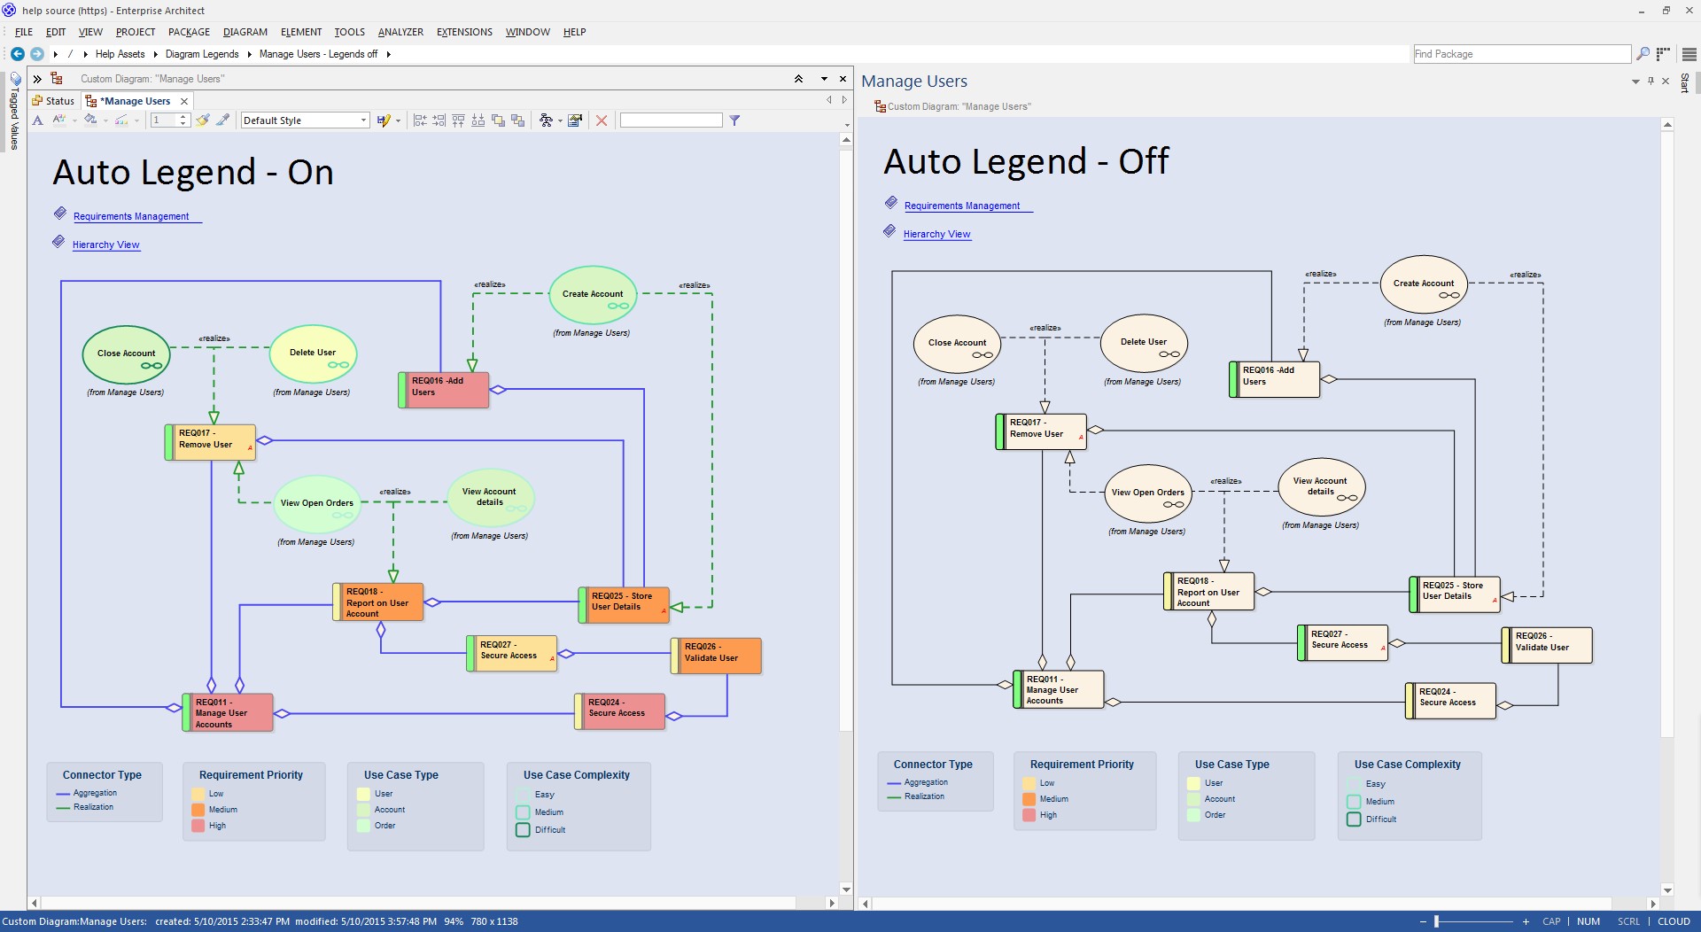Expand breadcrumb arrow after Manage Users - Legends off
This screenshot has width=1701, height=932.
coord(388,54)
